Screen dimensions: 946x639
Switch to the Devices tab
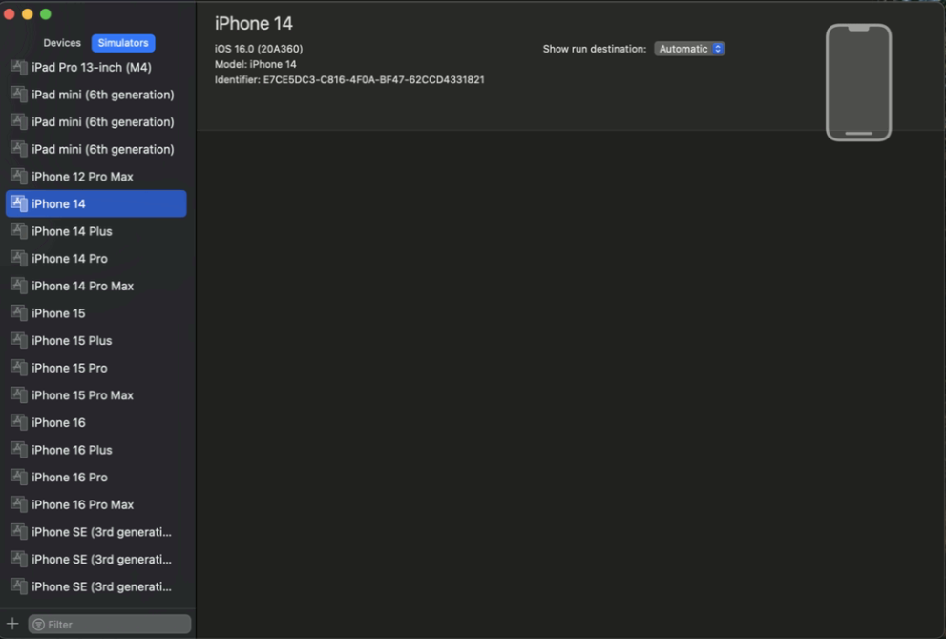pyautogui.click(x=61, y=43)
